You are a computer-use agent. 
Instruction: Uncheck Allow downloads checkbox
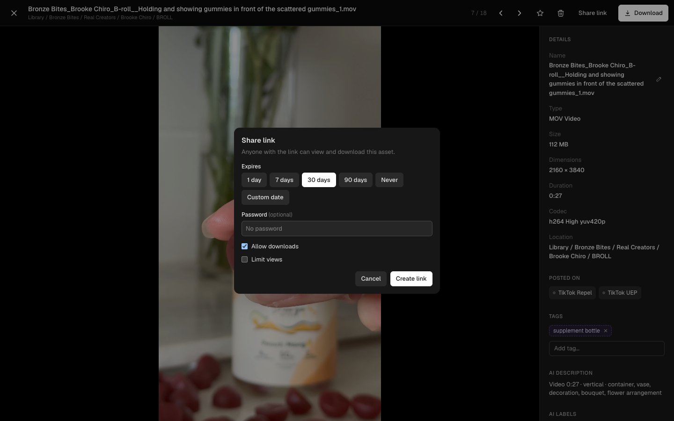click(x=244, y=247)
